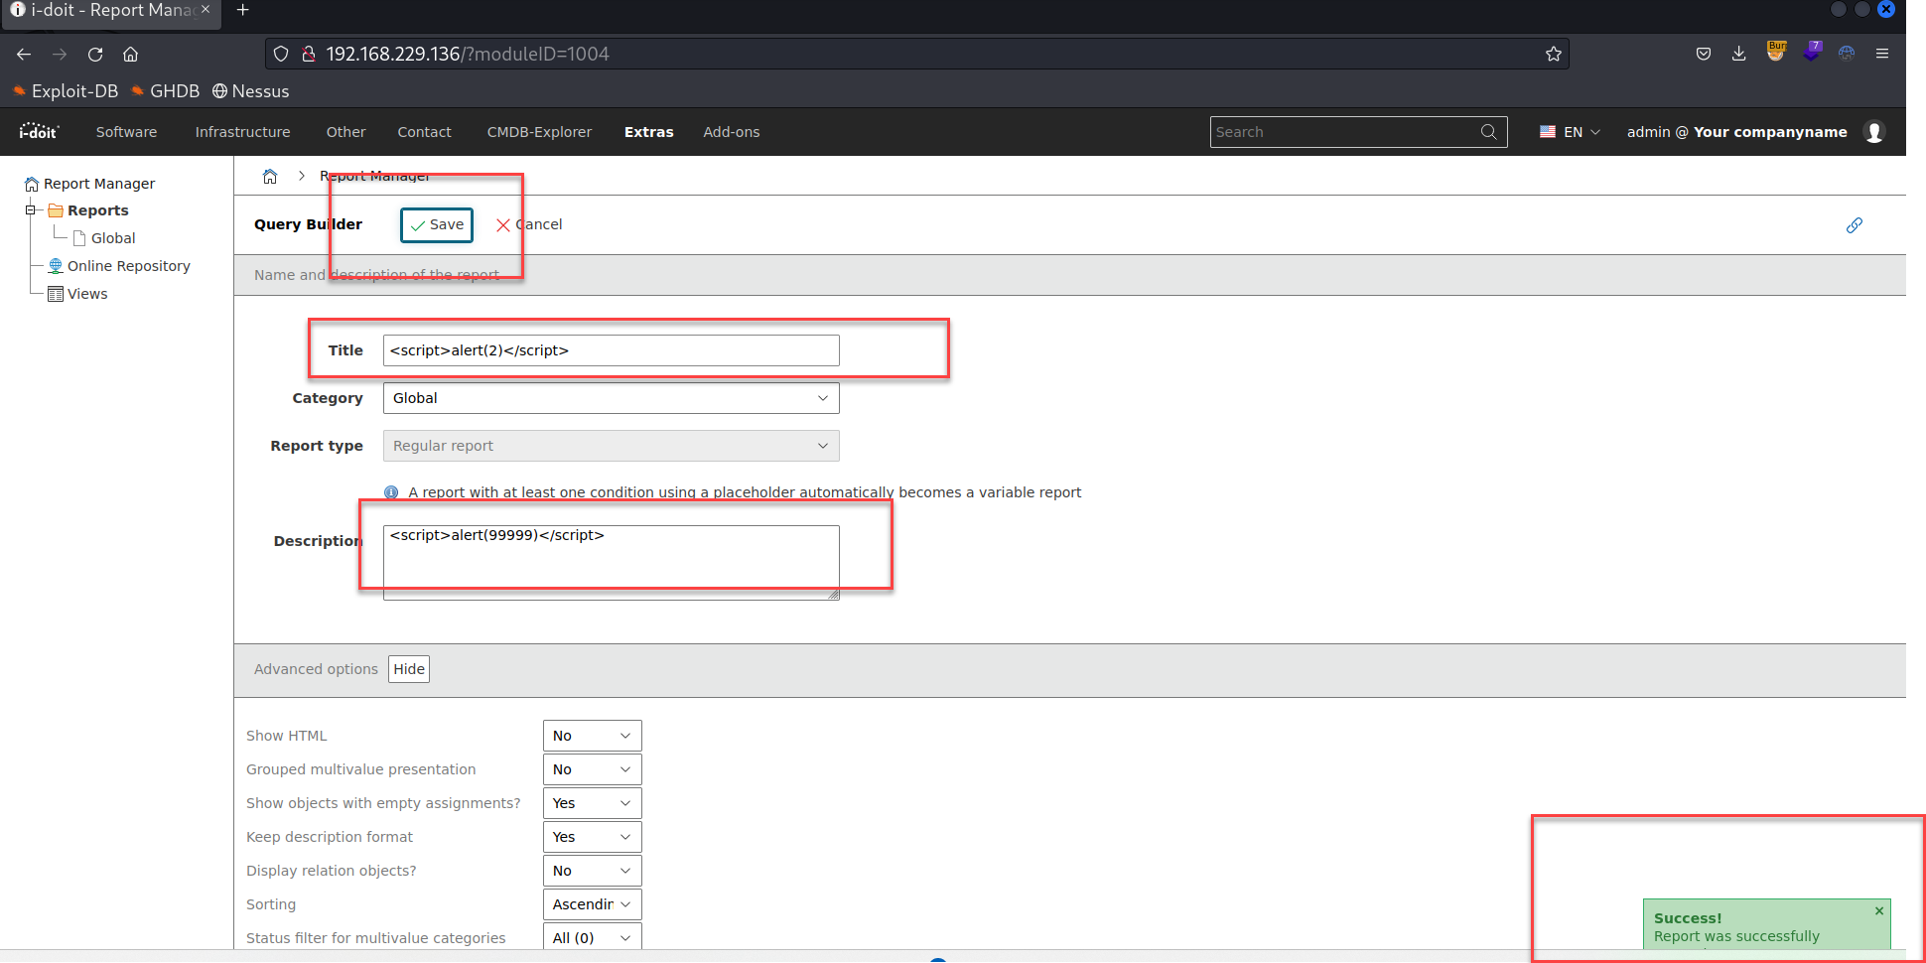Open the purple extension icon with badge

click(1813, 52)
